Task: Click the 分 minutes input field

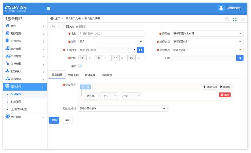Action: pyautogui.click(x=123, y=58)
